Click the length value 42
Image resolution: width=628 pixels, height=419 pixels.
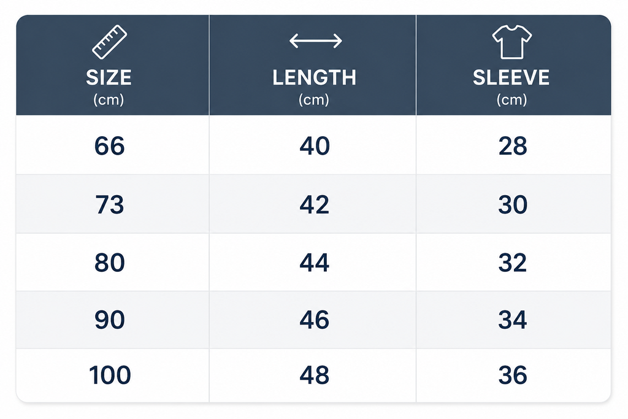click(315, 205)
